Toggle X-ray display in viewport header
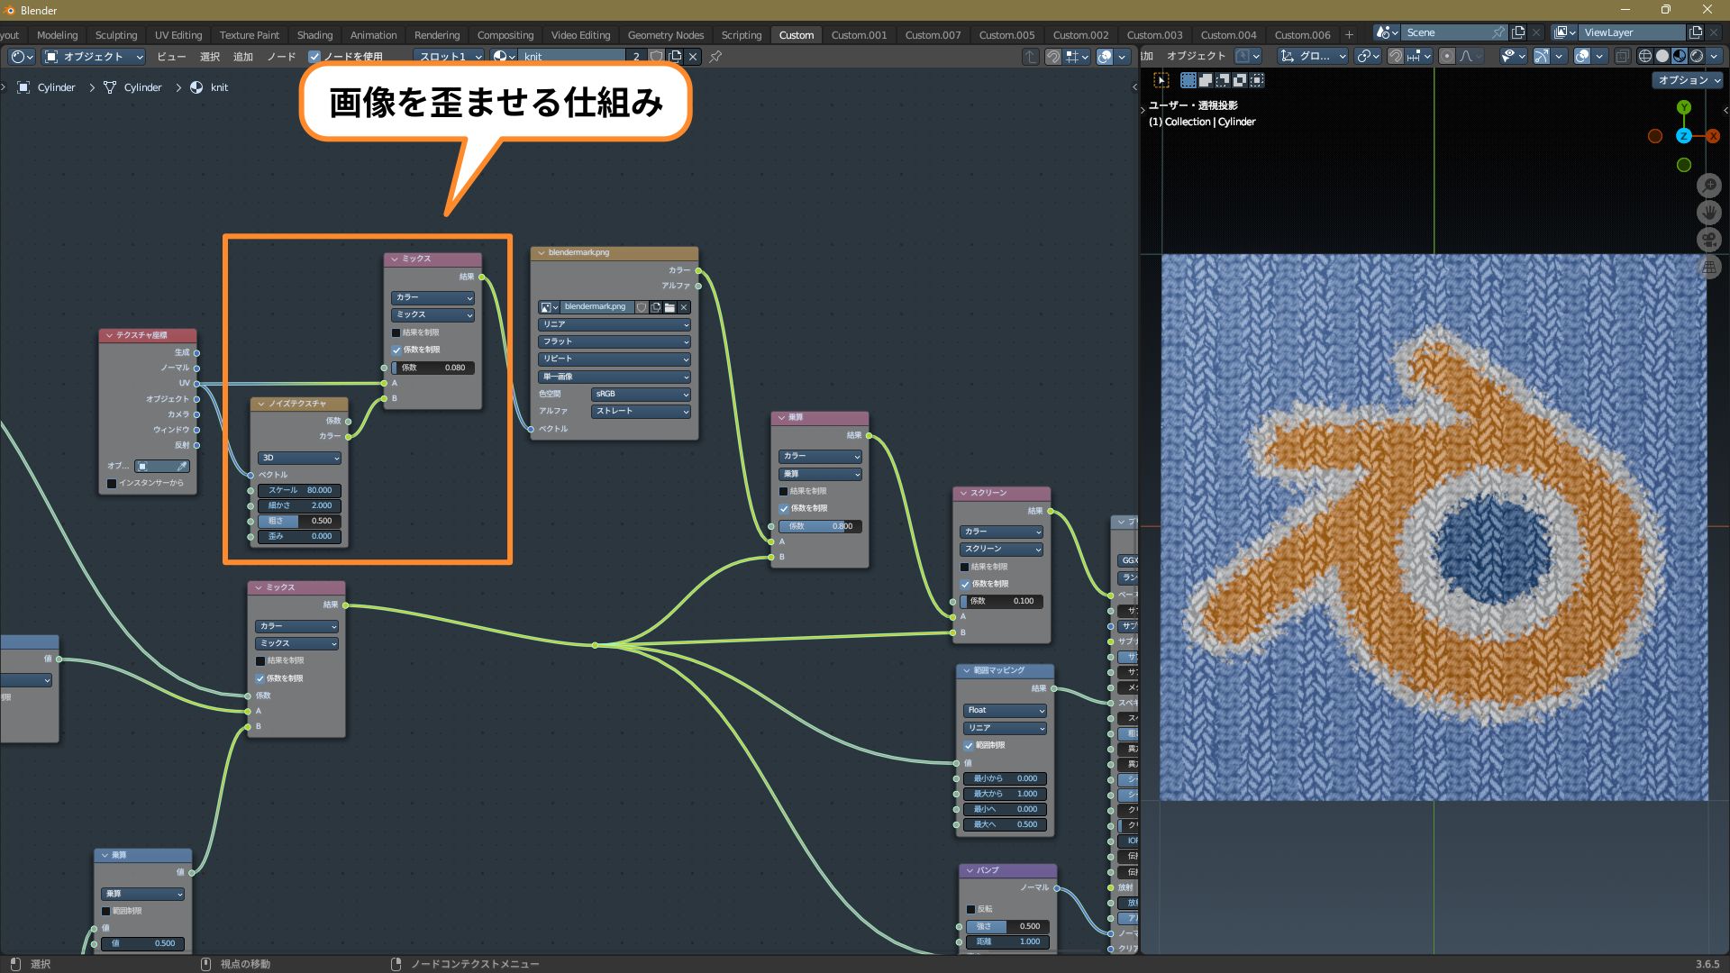The image size is (1730, 973). 1622,56
